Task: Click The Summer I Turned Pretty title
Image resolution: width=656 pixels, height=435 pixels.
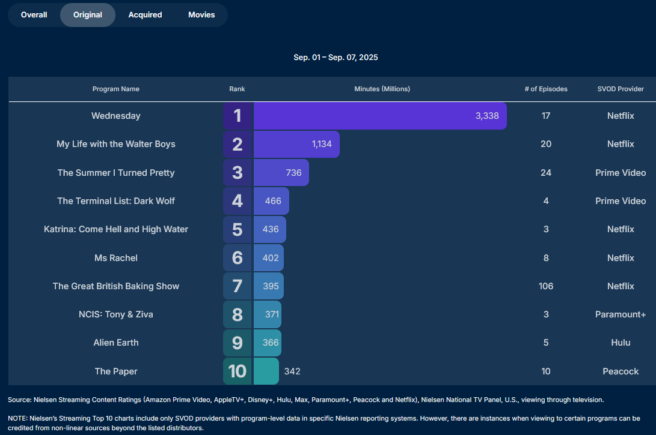Action: click(116, 173)
